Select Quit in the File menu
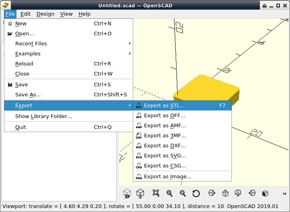Screen dimensions: 290x212 tap(69, 127)
